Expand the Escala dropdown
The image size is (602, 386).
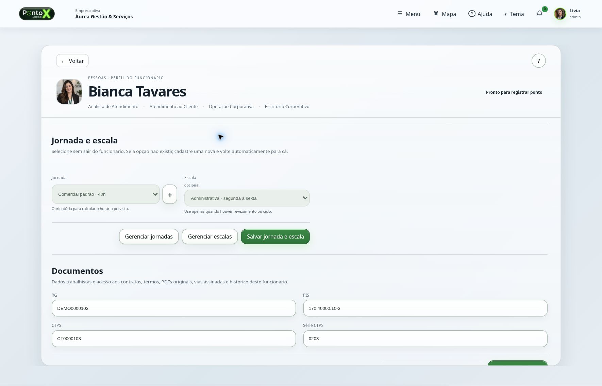coord(247,198)
